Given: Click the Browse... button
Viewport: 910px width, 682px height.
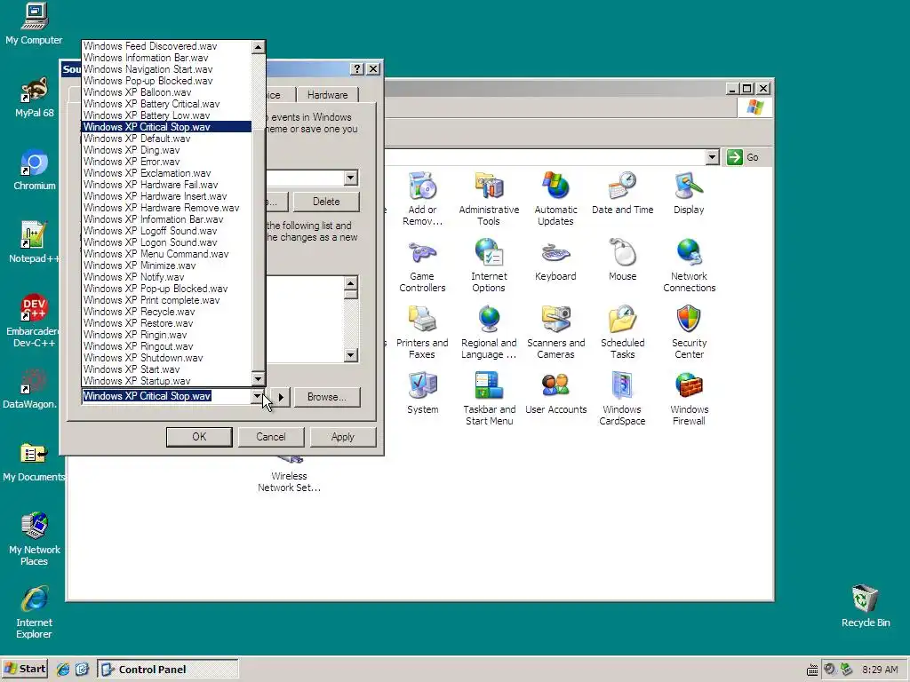Looking at the screenshot, I should click(x=327, y=397).
